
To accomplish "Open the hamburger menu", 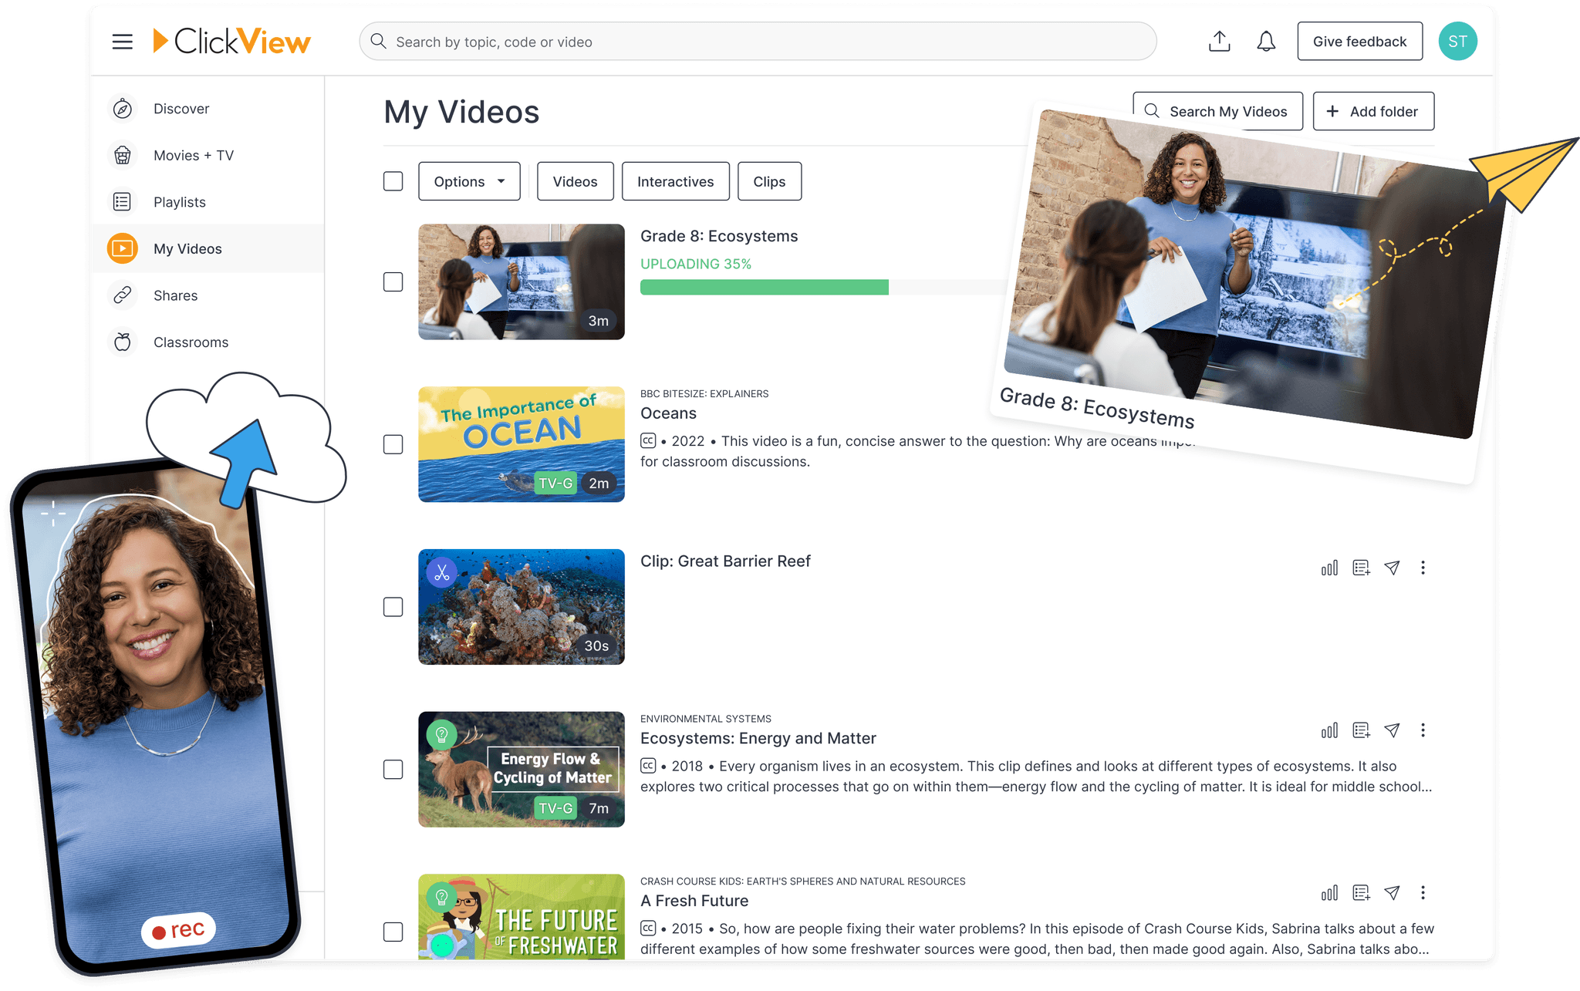I will 122,41.
